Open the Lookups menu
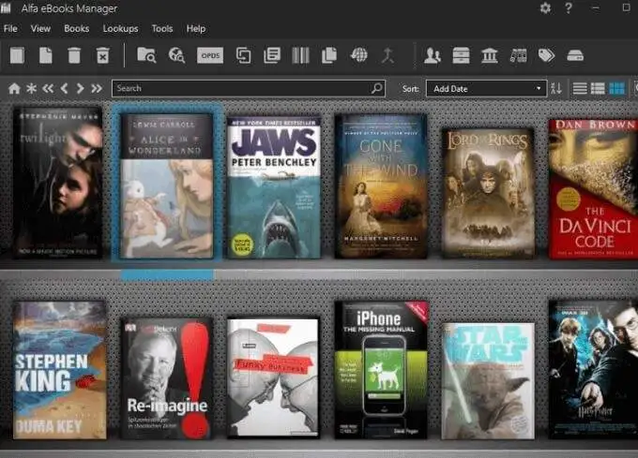Screen dimensions: 638x458 click(120, 29)
